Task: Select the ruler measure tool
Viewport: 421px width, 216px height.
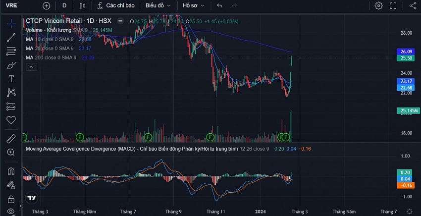Action: point(11,139)
